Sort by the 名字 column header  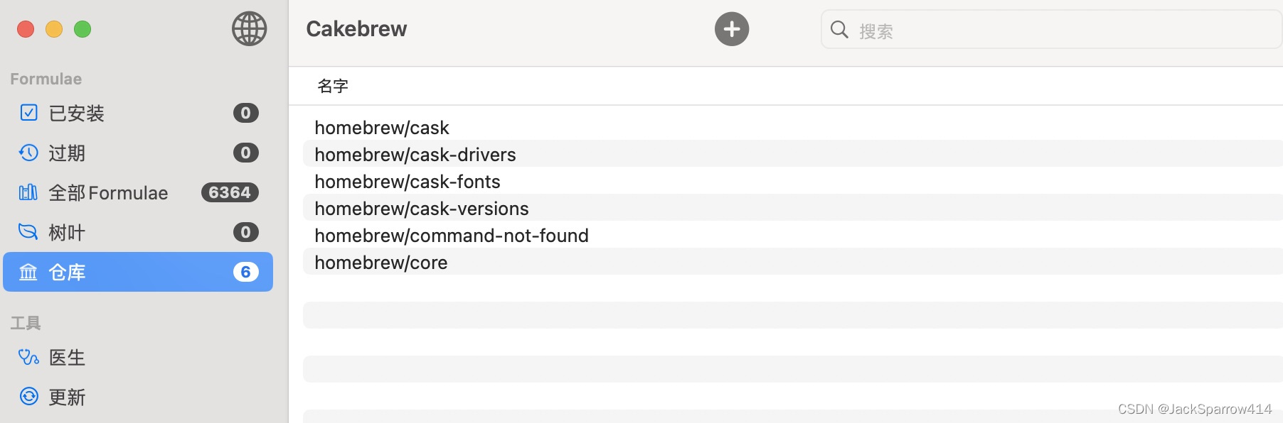pos(333,87)
